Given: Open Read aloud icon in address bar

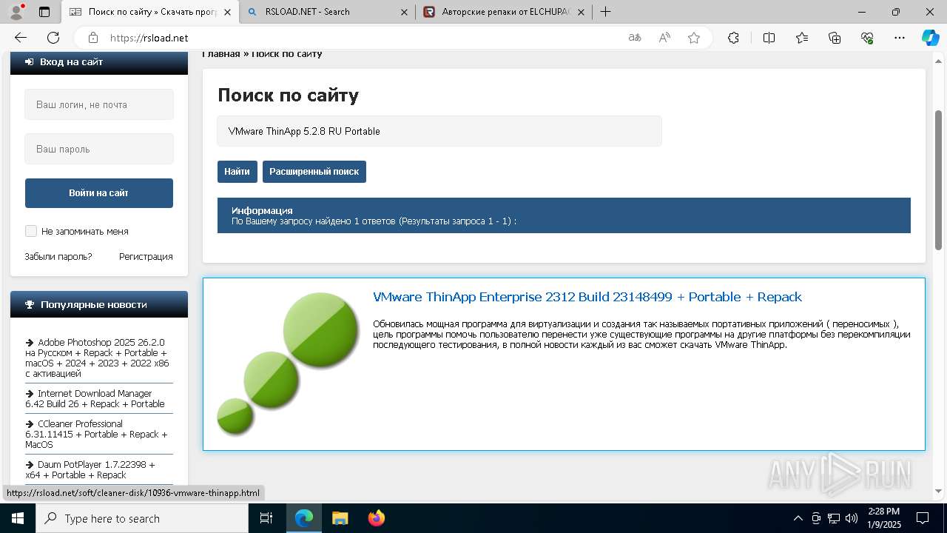Looking at the screenshot, I should click(x=664, y=38).
